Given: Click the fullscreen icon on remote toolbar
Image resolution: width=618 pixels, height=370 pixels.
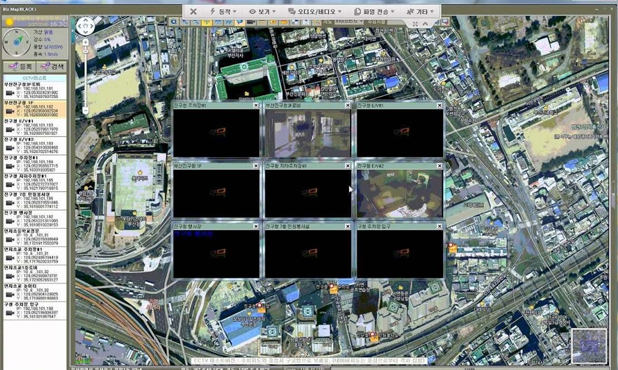Looking at the screenshot, I should coord(415,24).
